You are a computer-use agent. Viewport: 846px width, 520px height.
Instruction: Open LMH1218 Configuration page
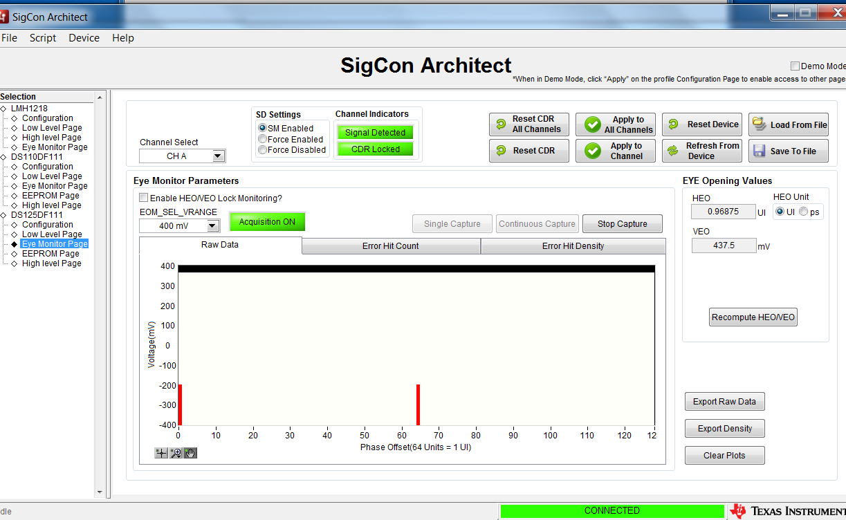47,118
